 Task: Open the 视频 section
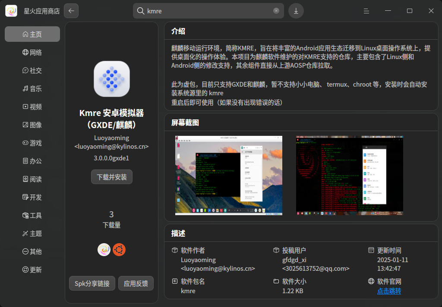(x=32, y=107)
